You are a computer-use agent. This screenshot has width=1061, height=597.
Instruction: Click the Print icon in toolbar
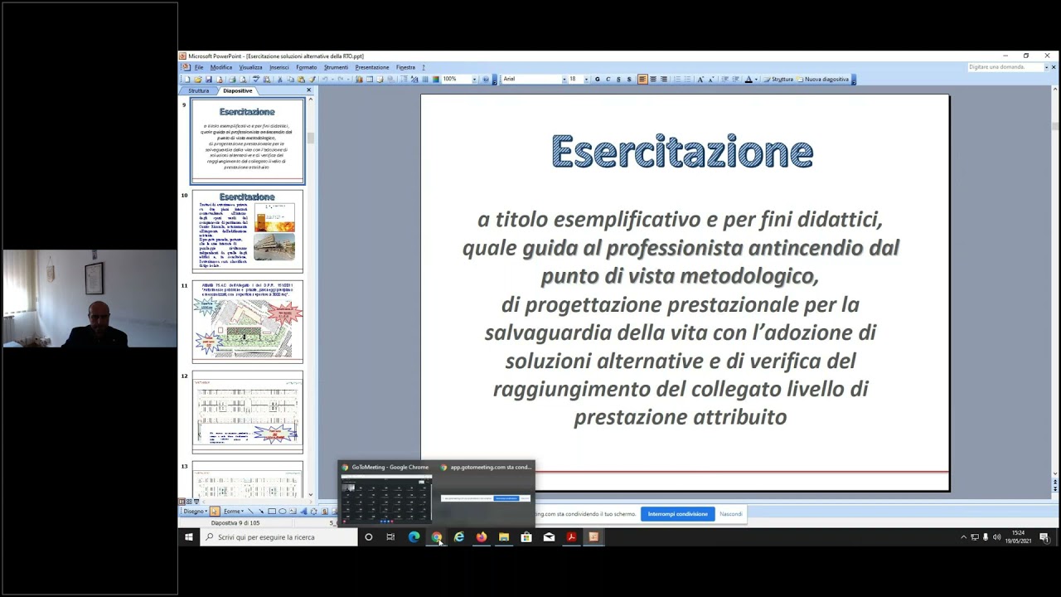pos(233,79)
